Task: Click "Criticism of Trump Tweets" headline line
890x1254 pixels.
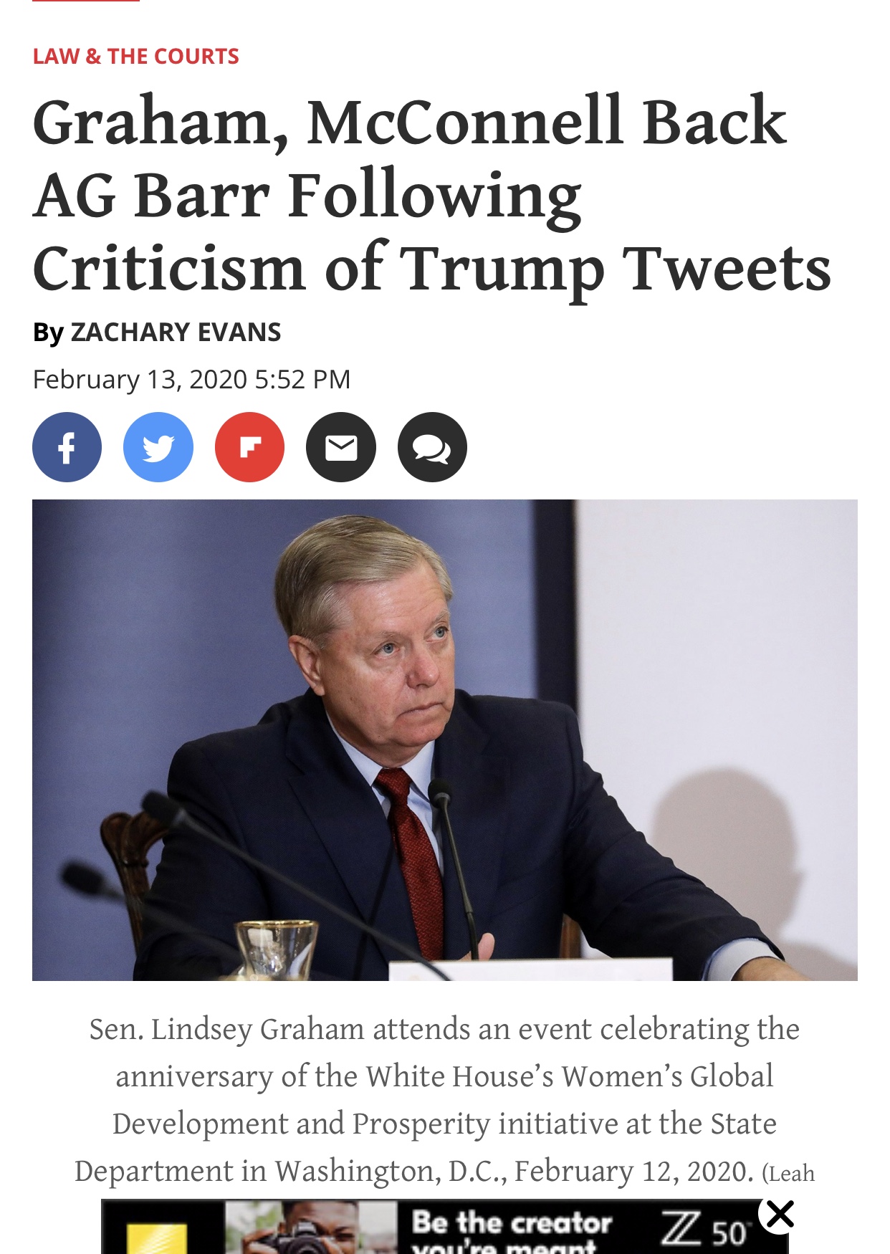Action: tap(431, 269)
